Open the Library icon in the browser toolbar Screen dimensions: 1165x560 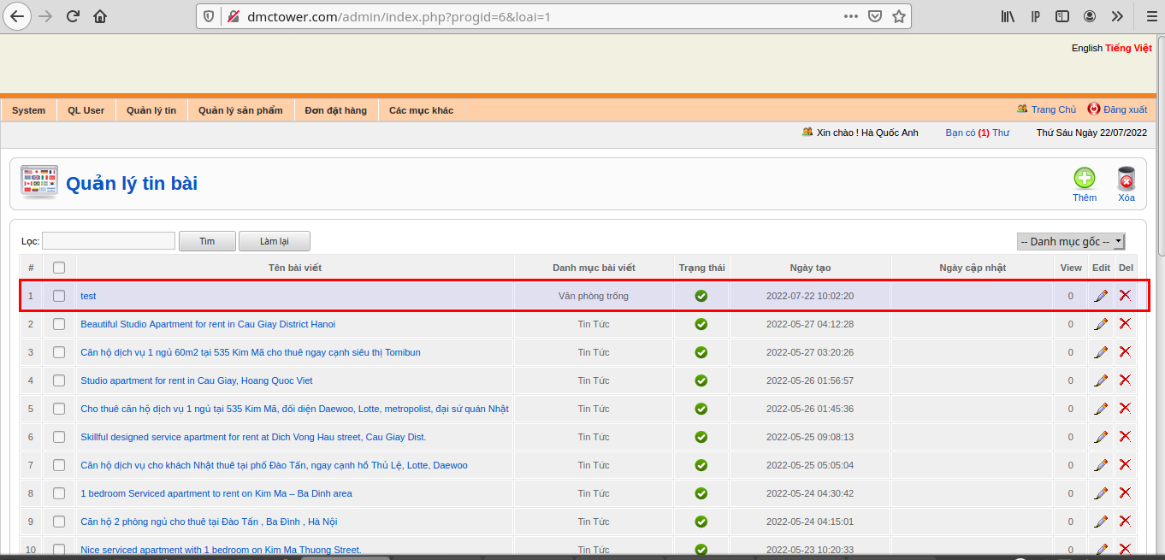1008,16
